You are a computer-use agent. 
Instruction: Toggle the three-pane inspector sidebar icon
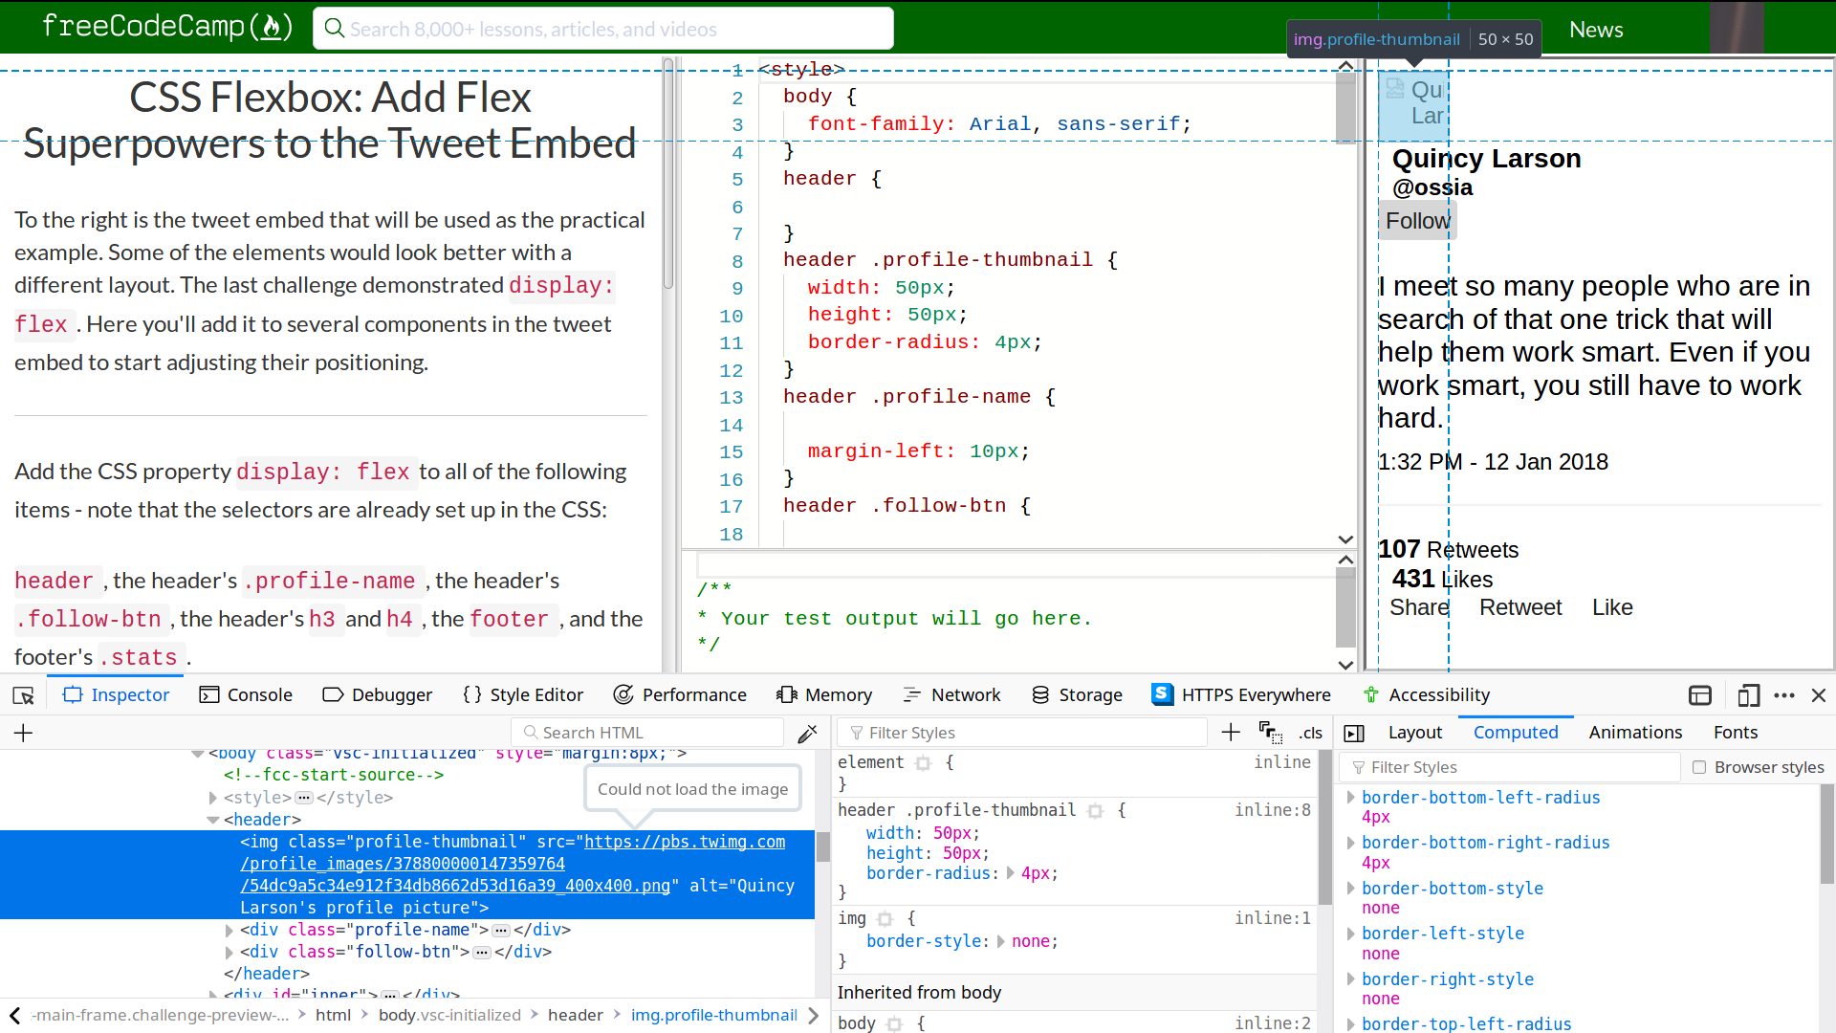1354,733
